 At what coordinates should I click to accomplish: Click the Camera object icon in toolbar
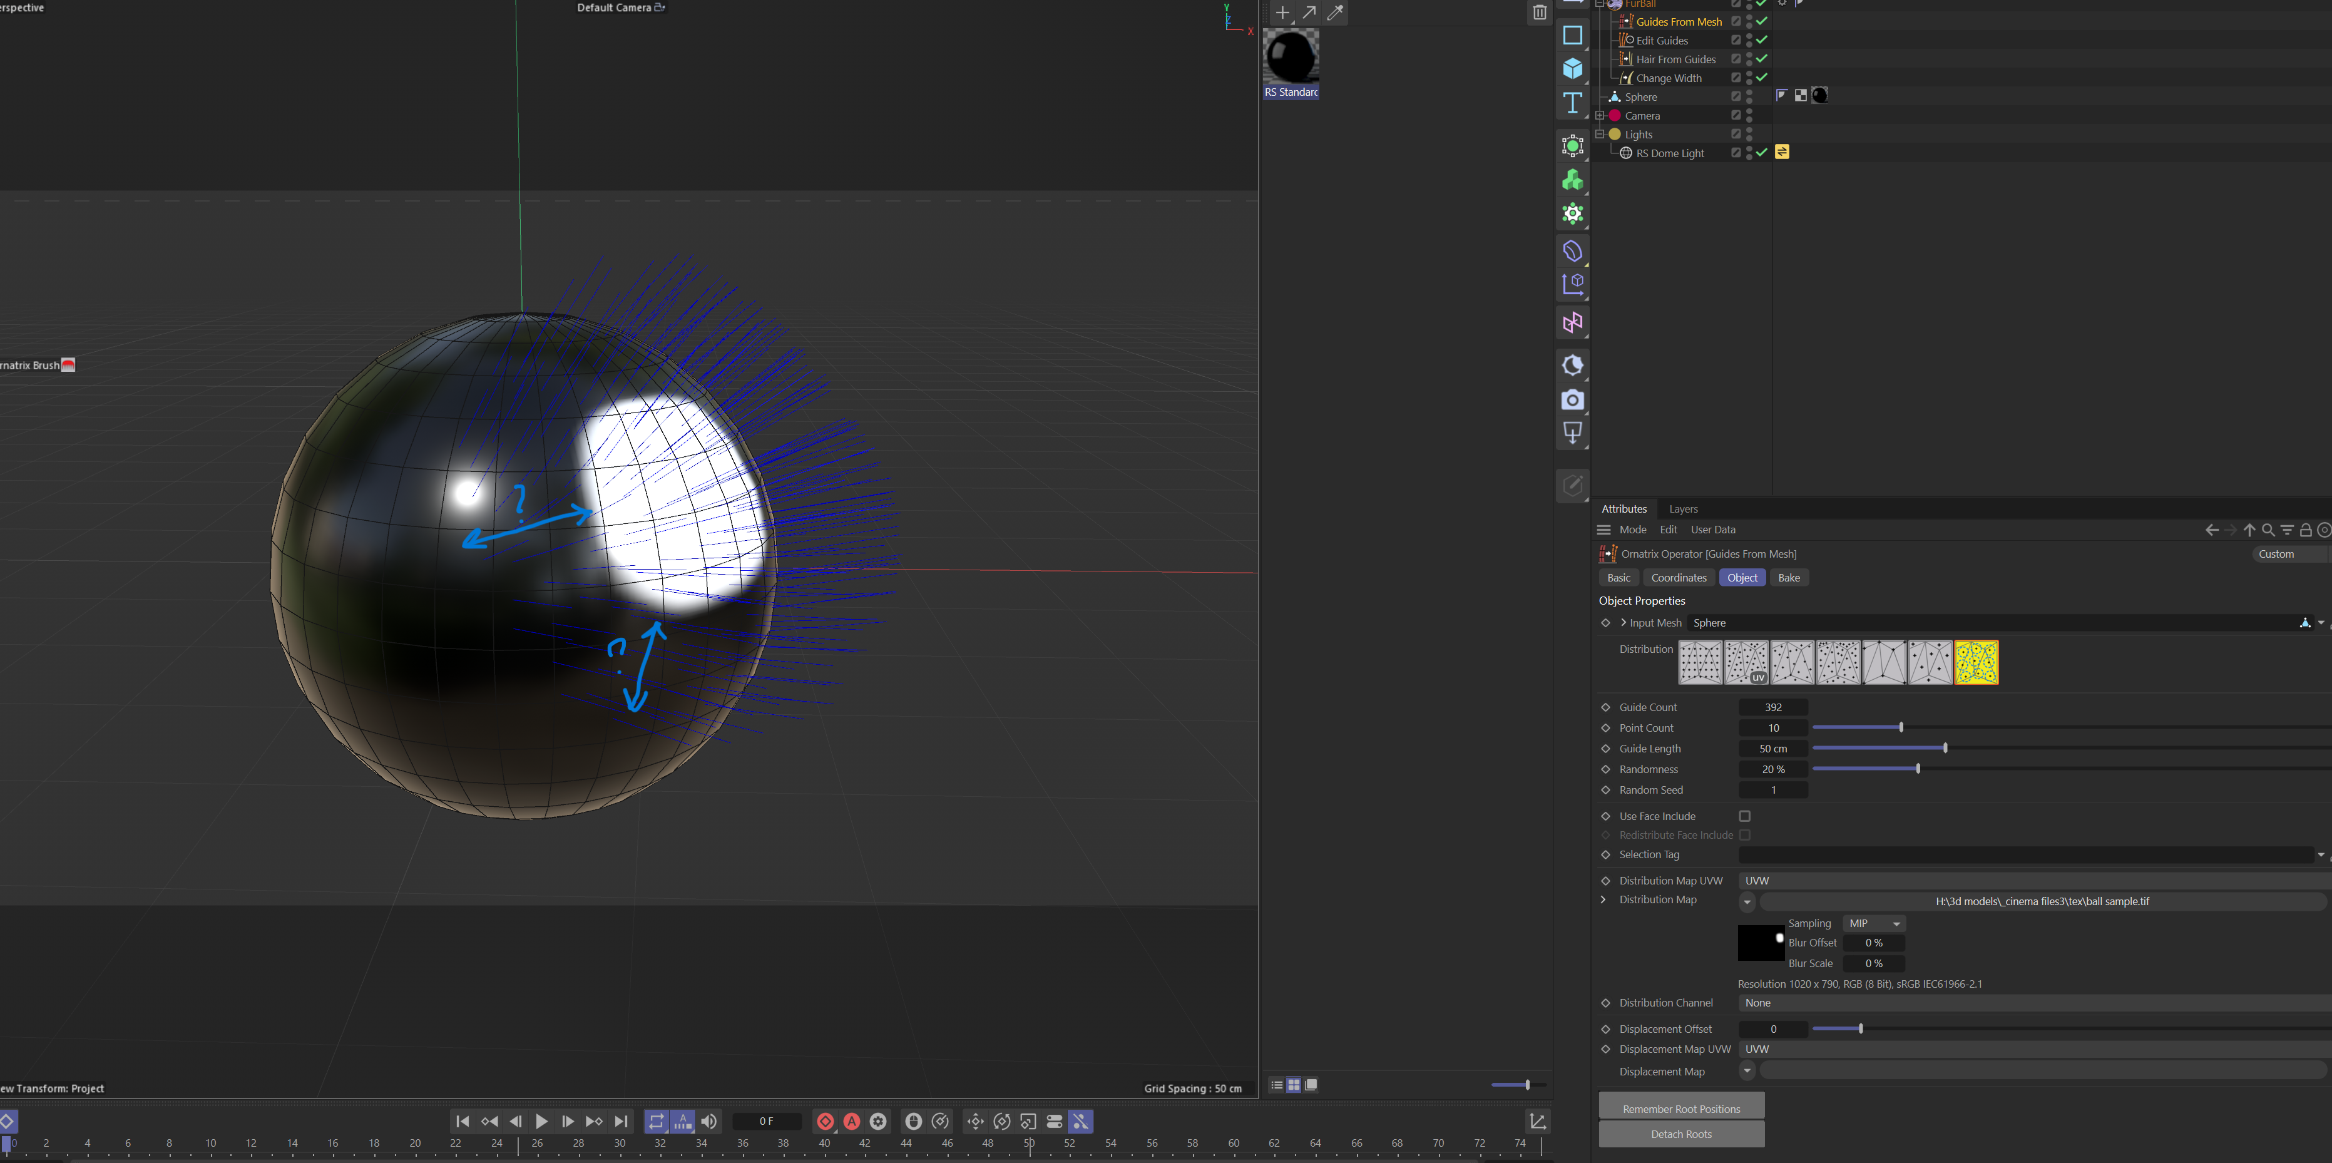coord(1572,400)
